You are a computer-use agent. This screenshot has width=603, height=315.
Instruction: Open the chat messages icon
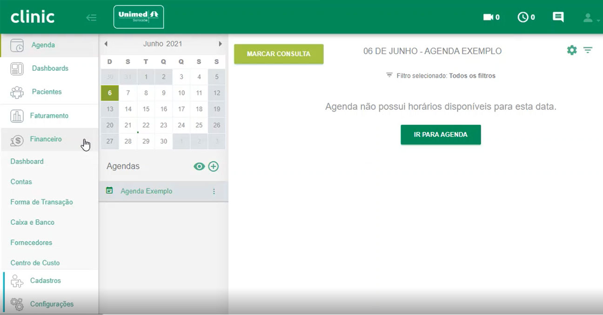tap(558, 17)
